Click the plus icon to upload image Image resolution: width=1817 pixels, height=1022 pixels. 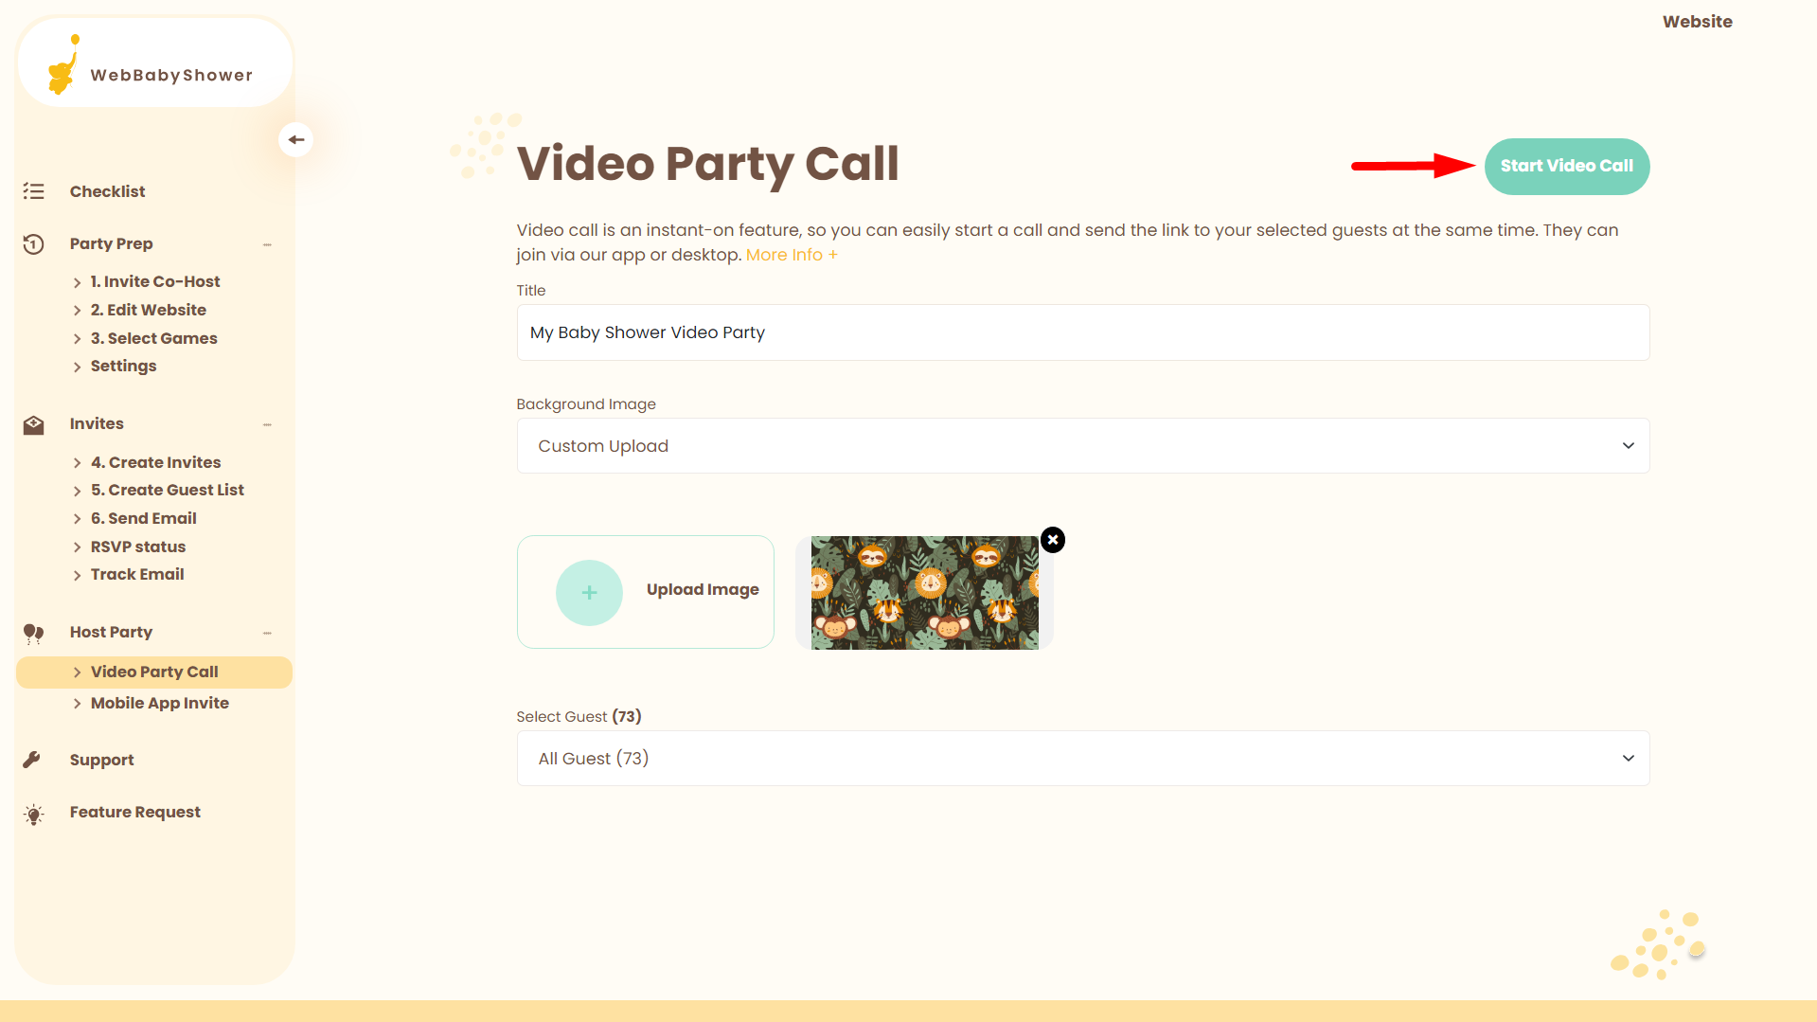point(589,592)
